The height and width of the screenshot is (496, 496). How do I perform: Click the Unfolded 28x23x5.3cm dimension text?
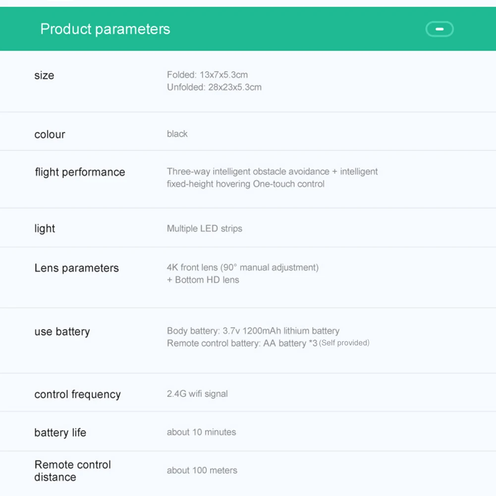214,87
